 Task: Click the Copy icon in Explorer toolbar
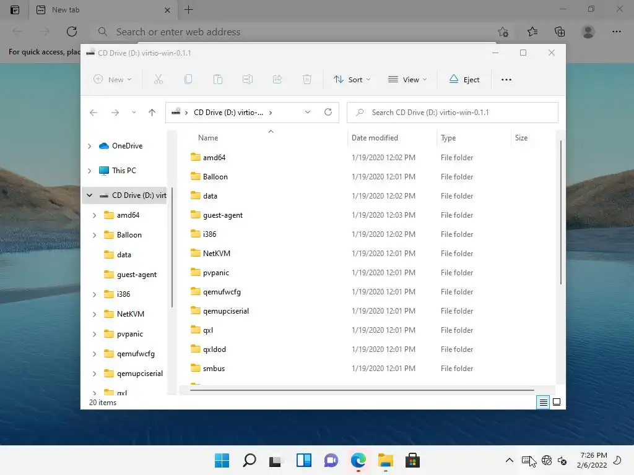pos(188,80)
